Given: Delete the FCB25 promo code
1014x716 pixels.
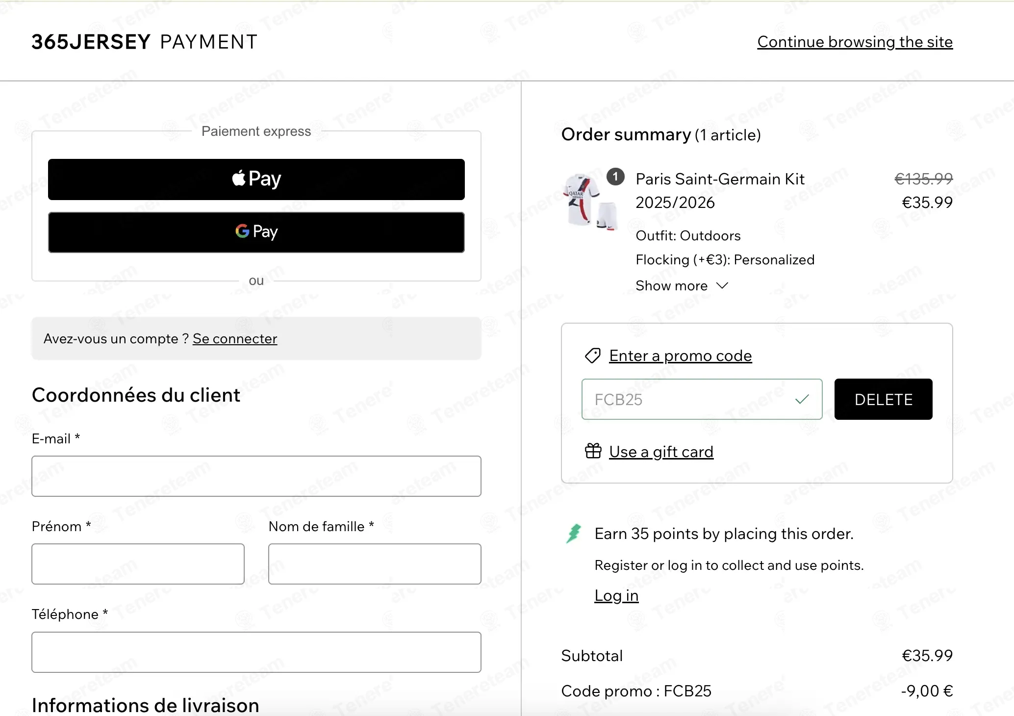Looking at the screenshot, I should click(883, 399).
